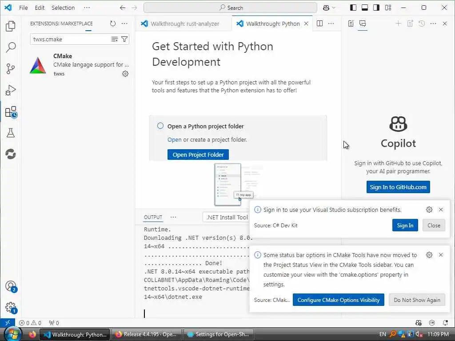The image size is (455, 341).
Task: Click Sign In to GitHub.com
Action: tap(398, 187)
